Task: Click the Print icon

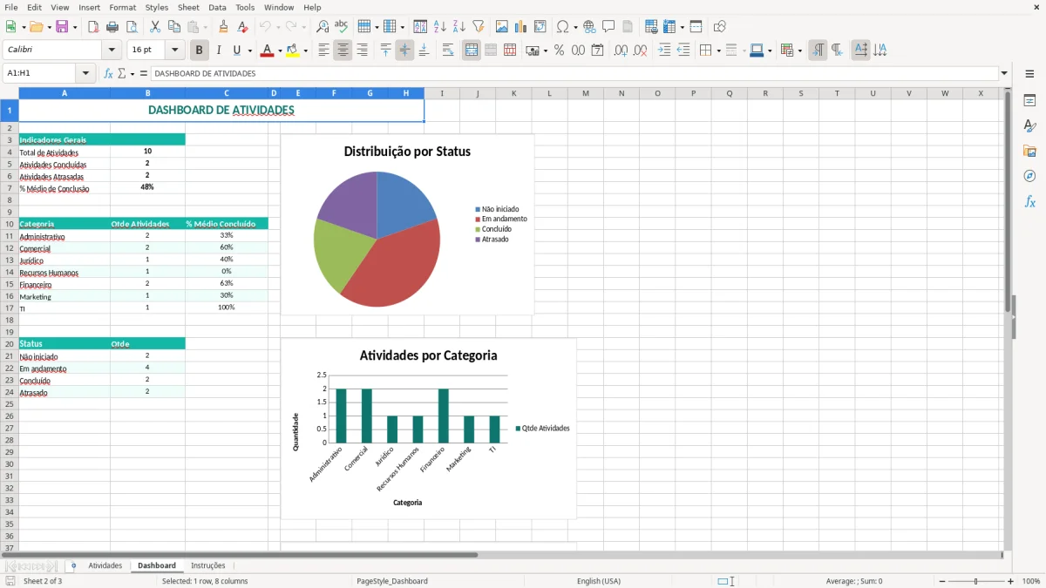Action: (x=112, y=27)
